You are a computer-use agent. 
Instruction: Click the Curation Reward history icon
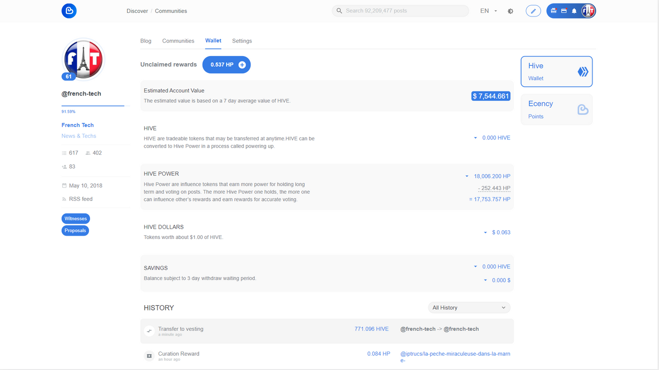(149, 356)
